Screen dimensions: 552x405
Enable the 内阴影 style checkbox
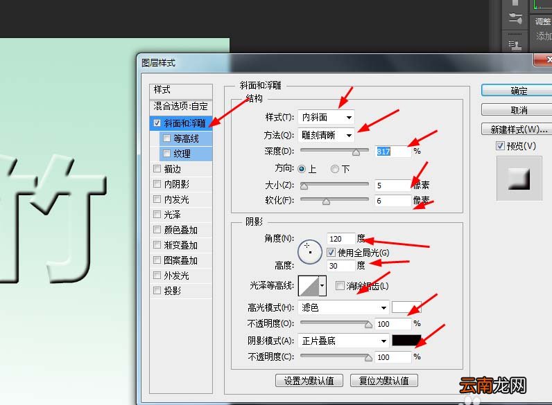157,184
